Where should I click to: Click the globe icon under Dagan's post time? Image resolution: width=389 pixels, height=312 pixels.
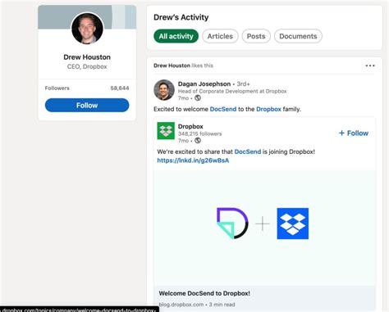[198, 98]
